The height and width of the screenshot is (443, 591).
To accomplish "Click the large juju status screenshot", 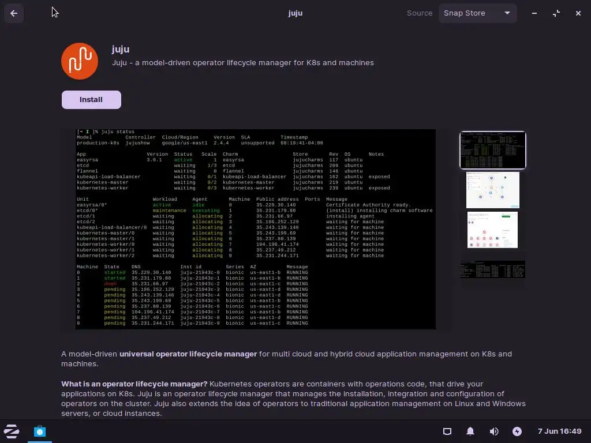I will pyautogui.click(x=256, y=229).
